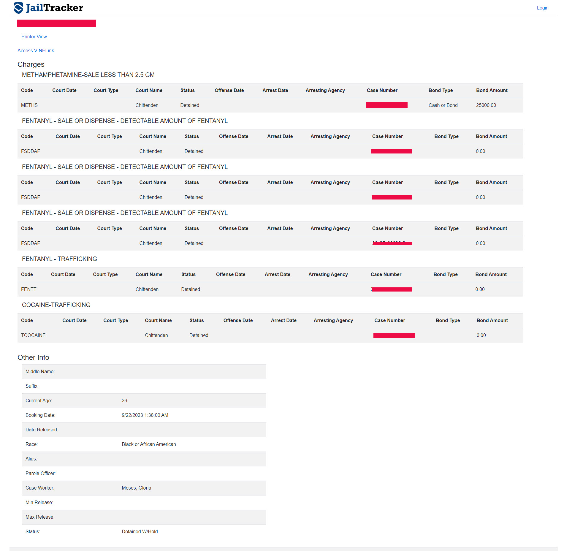This screenshot has width=564, height=551.
Task: Select the booking date value 9/22/2023
Action: (x=145, y=415)
